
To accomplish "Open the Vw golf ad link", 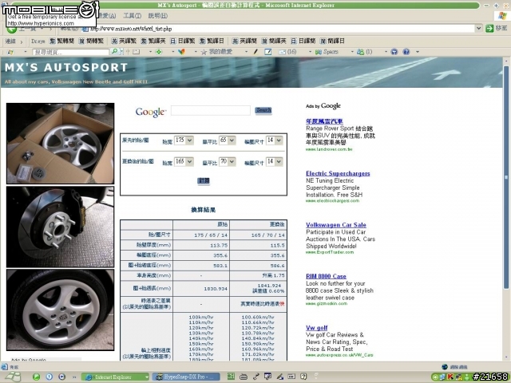I will pos(317,328).
